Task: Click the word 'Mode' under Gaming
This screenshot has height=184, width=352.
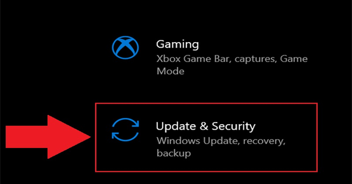Action: [170, 71]
